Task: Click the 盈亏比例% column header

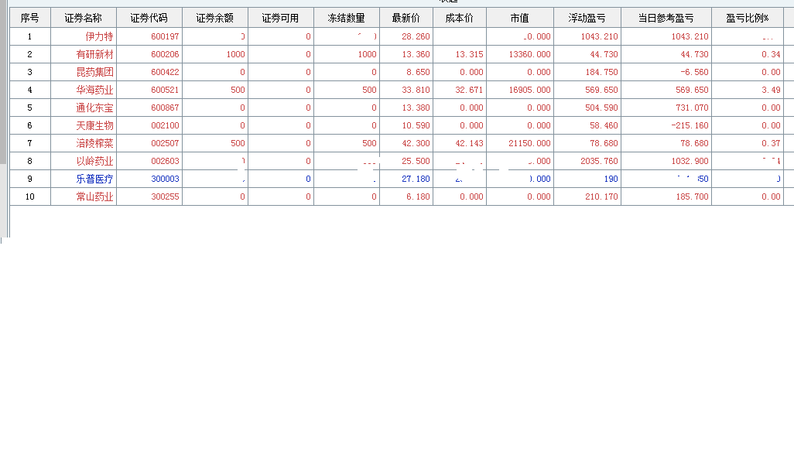Action: pos(748,19)
